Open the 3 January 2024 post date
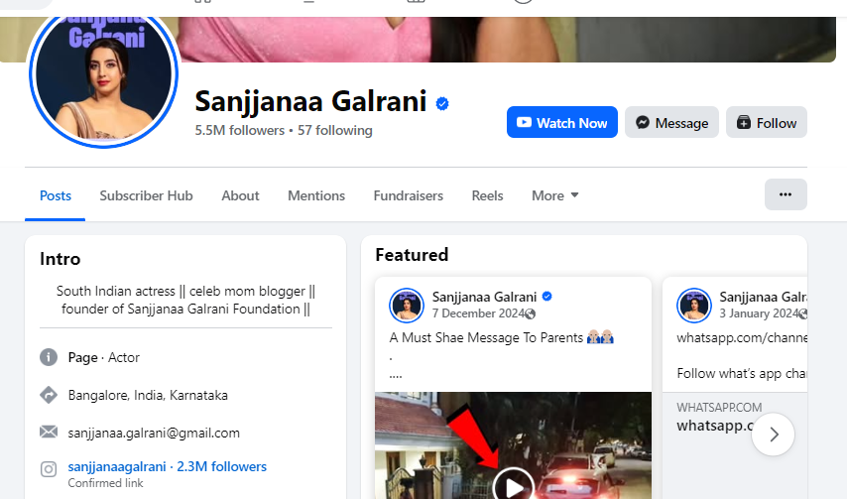This screenshot has width=847, height=499. (x=759, y=313)
